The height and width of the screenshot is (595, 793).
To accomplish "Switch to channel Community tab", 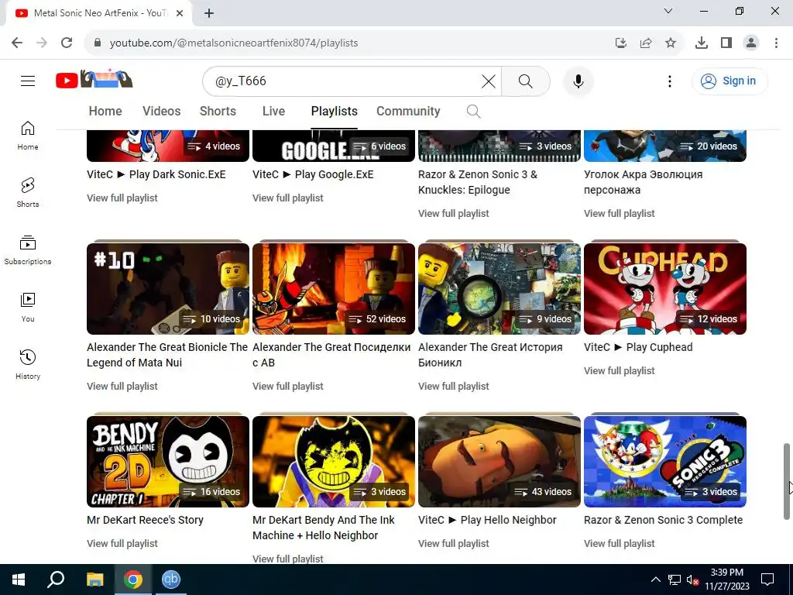I will click(x=408, y=112).
